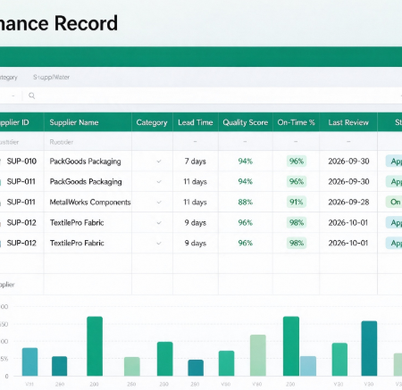402x390 pixels.
Task: Click SUP-011 ID in the MetalWorks Components row
Action: coord(21,203)
